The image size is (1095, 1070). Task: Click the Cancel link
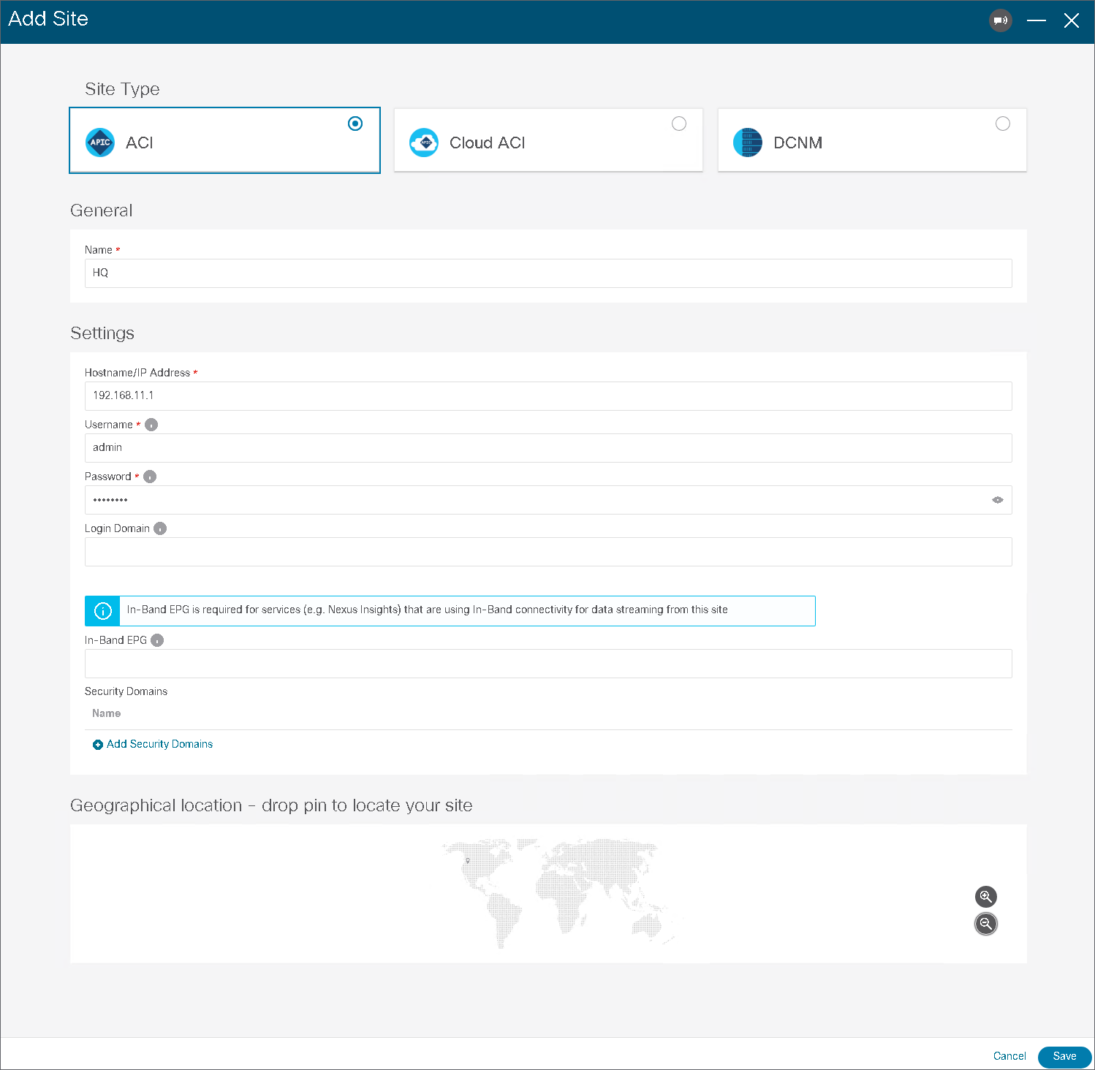1009,1056
